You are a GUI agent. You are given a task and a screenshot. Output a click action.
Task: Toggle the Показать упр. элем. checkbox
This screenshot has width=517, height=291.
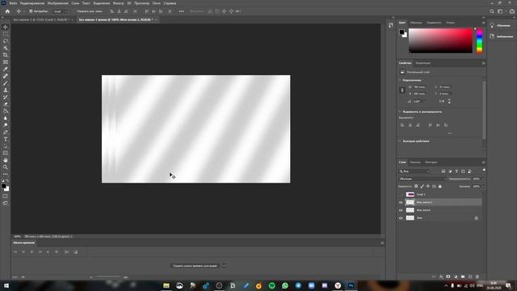[x=74, y=11]
